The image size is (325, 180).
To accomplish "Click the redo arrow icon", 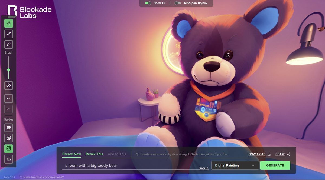I will pyautogui.click(x=9, y=109).
